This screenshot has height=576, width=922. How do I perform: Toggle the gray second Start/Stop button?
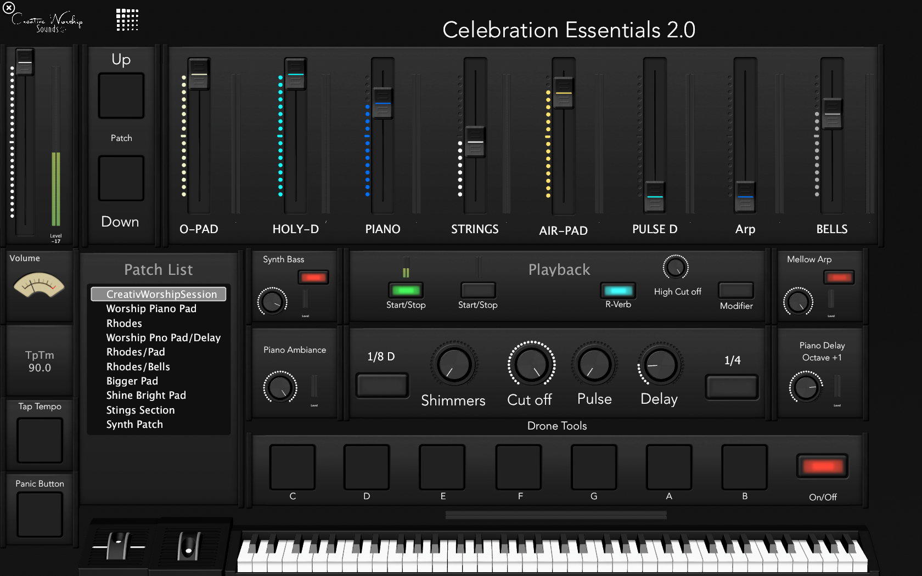pos(478,290)
